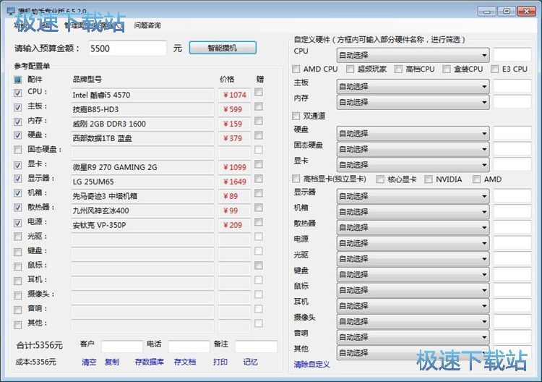Click the 备注 input field

tap(256, 346)
